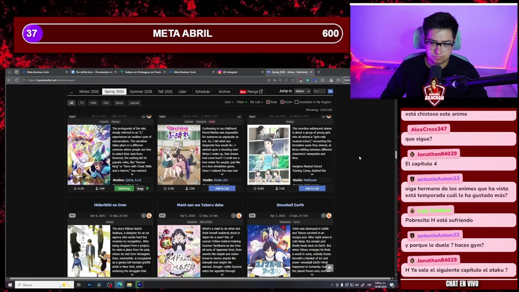The width and height of the screenshot is (519, 292).
Task: Increment episode with green plus icon
Action: 147,189
